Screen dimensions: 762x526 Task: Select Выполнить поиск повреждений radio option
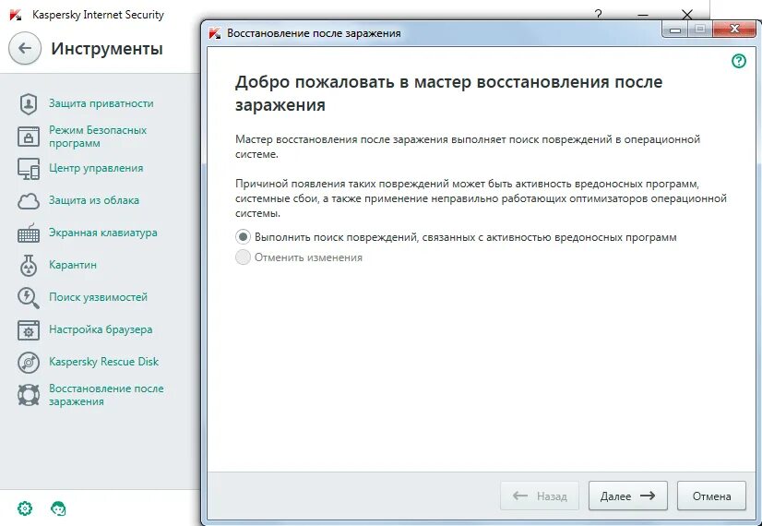click(x=243, y=237)
